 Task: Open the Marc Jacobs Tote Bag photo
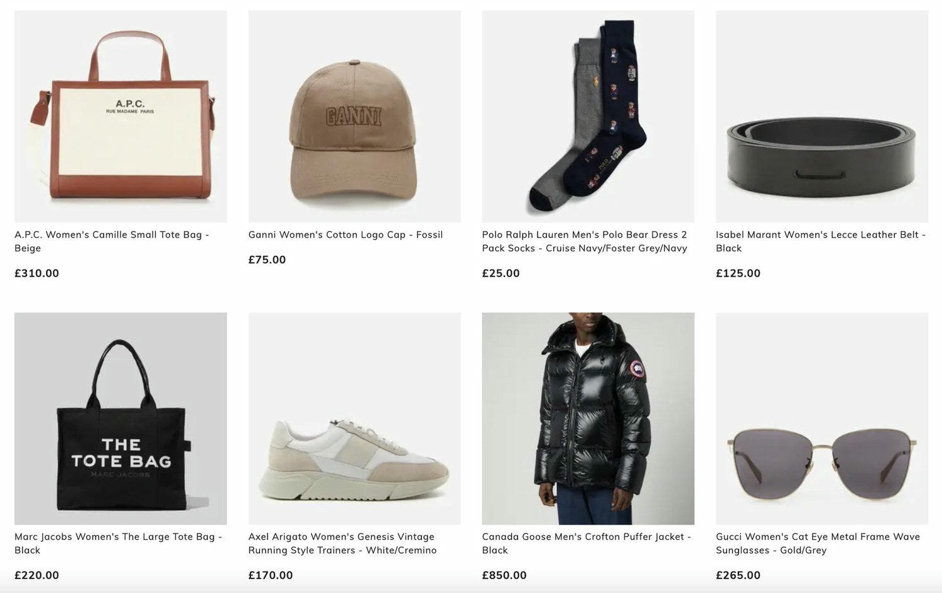[121, 419]
